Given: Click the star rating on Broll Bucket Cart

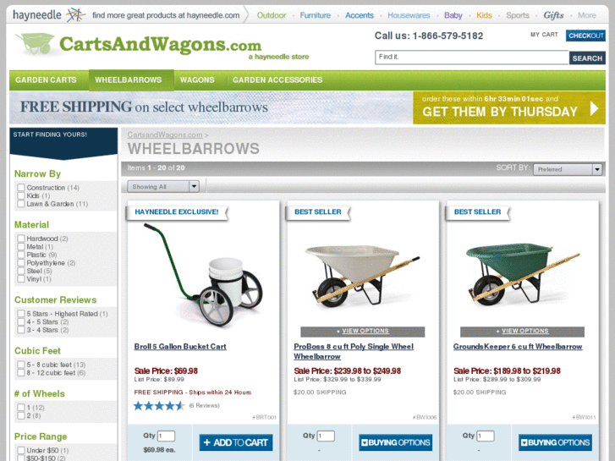Looking at the screenshot, I should coord(159,406).
